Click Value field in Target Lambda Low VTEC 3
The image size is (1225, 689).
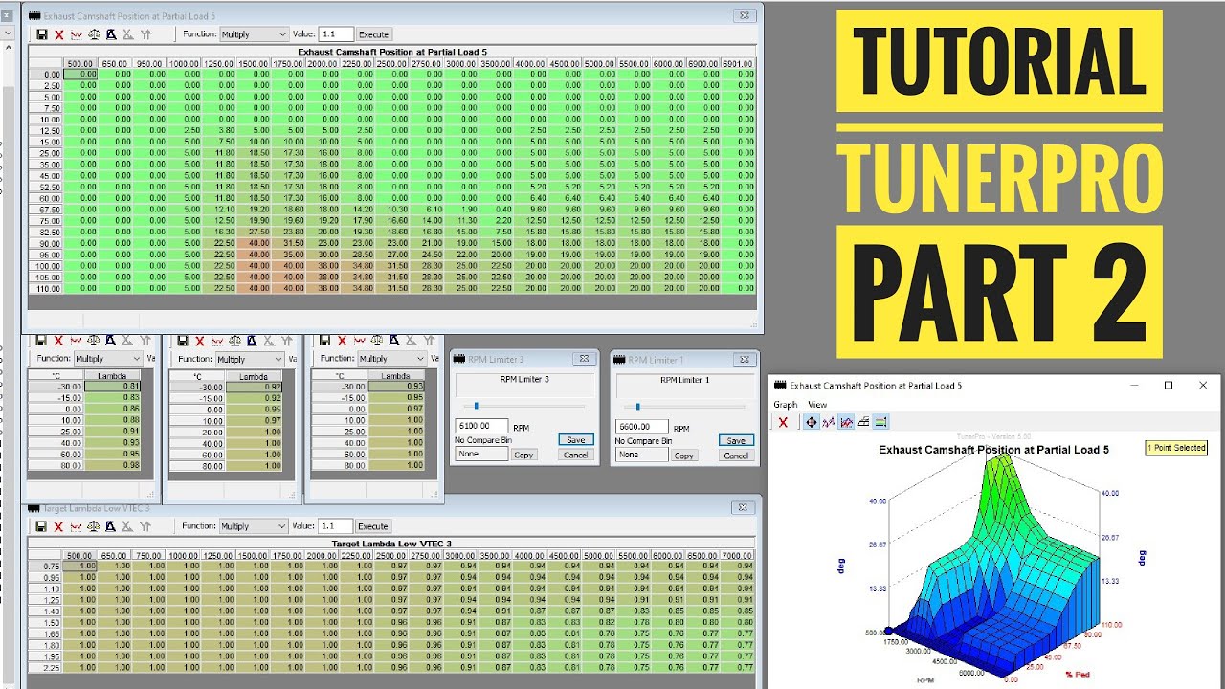[335, 526]
